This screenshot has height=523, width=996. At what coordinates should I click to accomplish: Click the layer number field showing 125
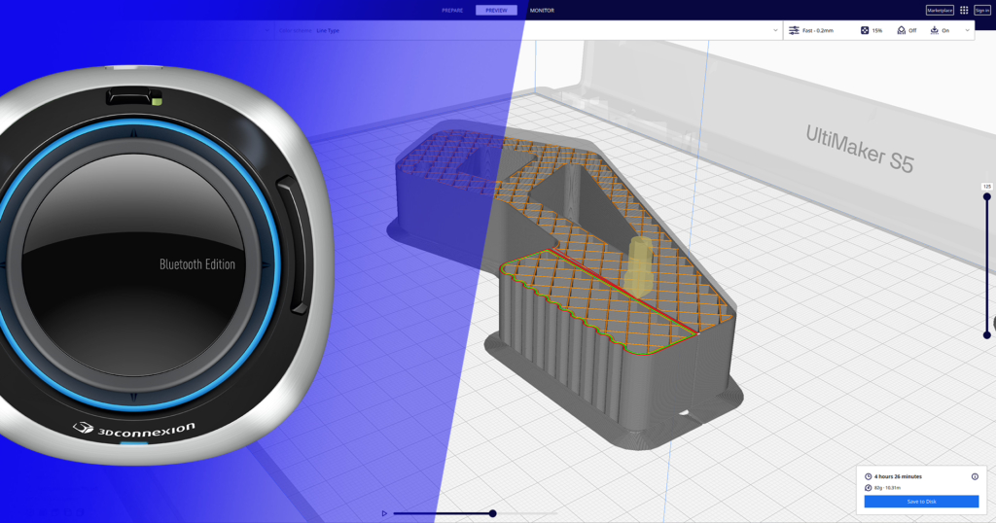tap(986, 187)
